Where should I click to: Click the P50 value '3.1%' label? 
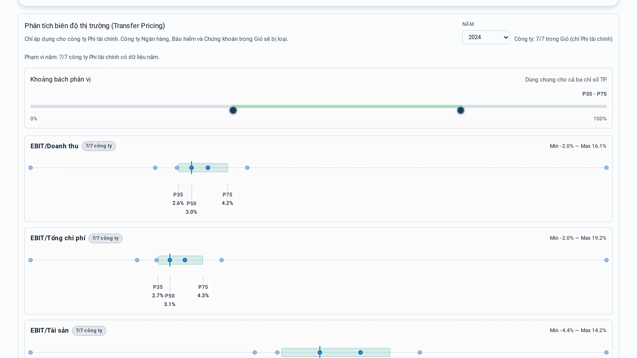pos(170,304)
